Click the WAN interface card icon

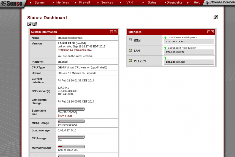coord(130,40)
